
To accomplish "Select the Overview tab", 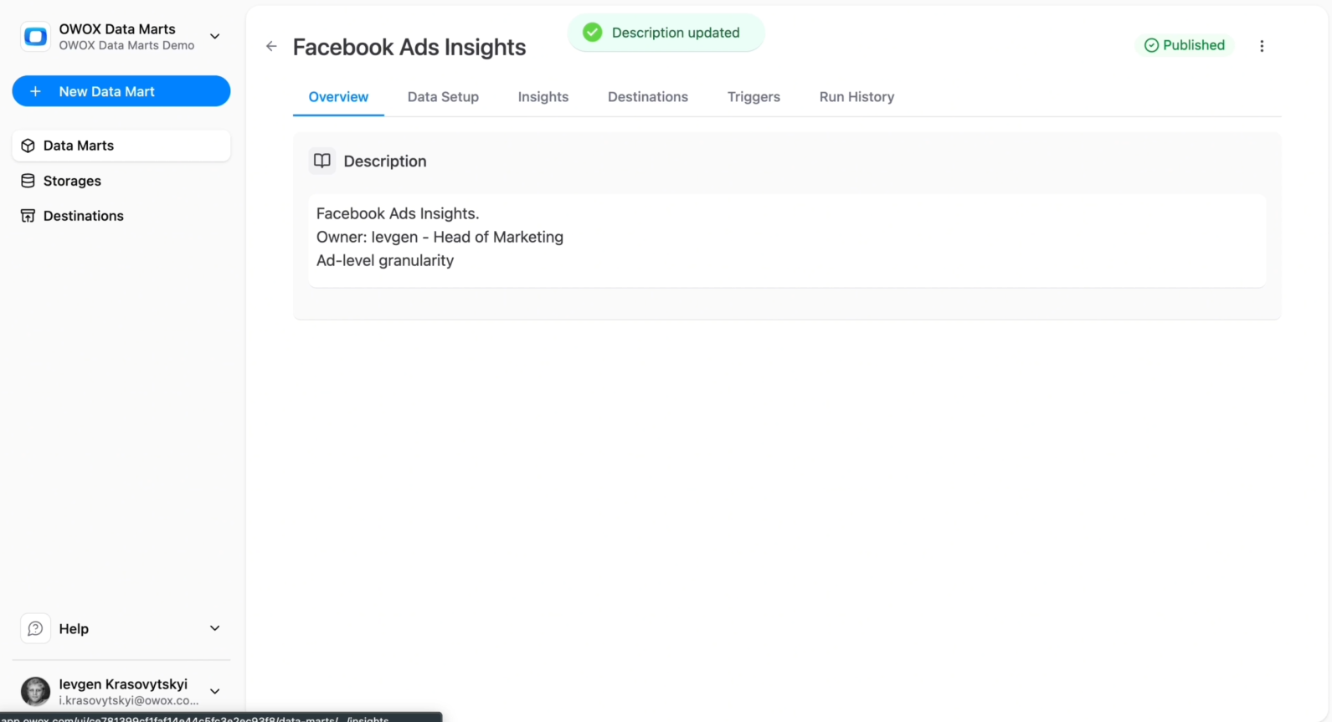I will click(338, 97).
